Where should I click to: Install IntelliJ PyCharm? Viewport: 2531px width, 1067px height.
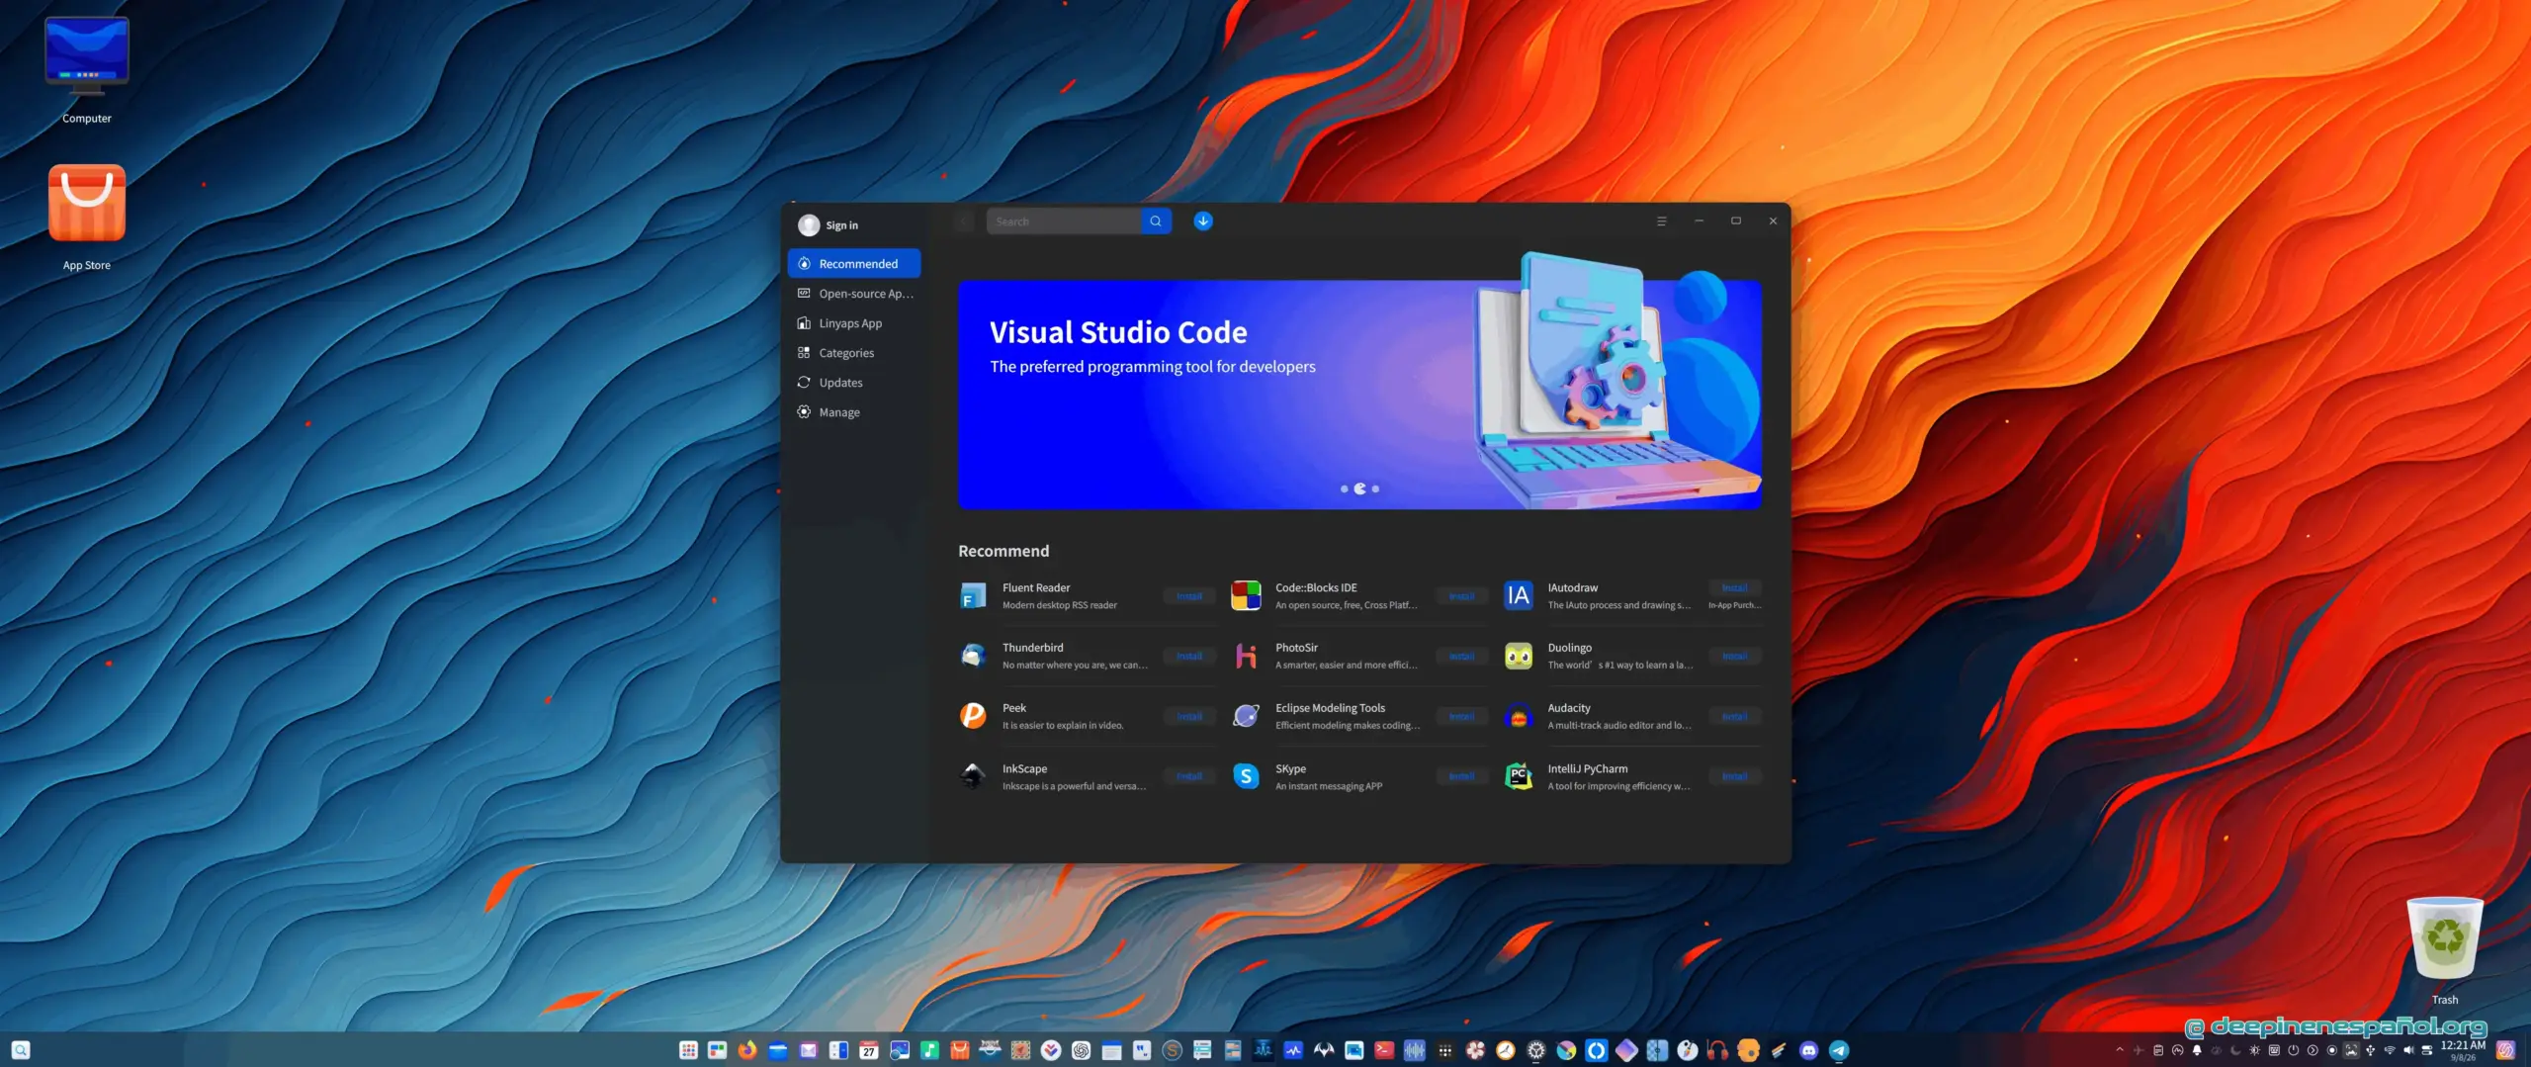coord(1735,776)
